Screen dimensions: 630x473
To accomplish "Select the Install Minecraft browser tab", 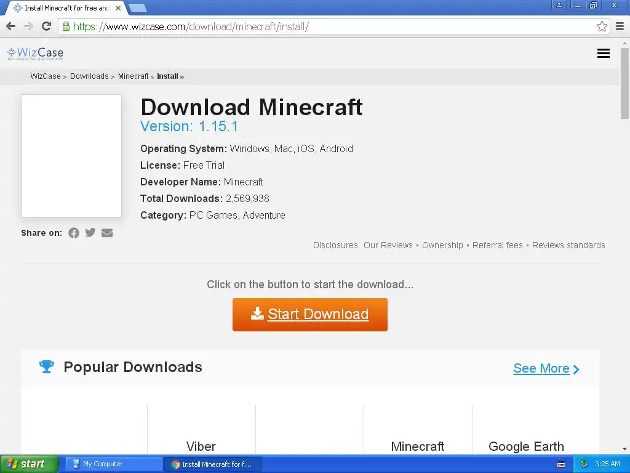I will pyautogui.click(x=66, y=8).
